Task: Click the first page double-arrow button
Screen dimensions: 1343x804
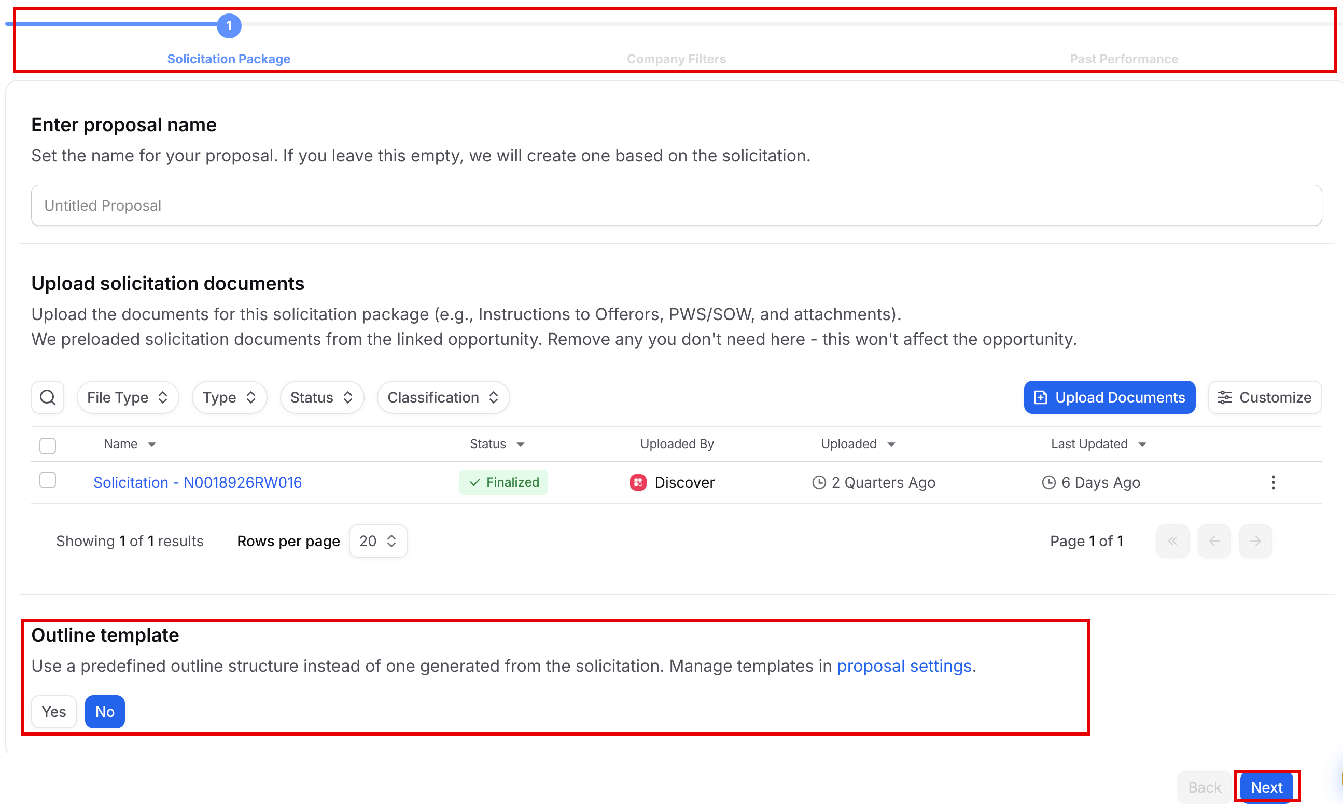Action: pos(1173,540)
